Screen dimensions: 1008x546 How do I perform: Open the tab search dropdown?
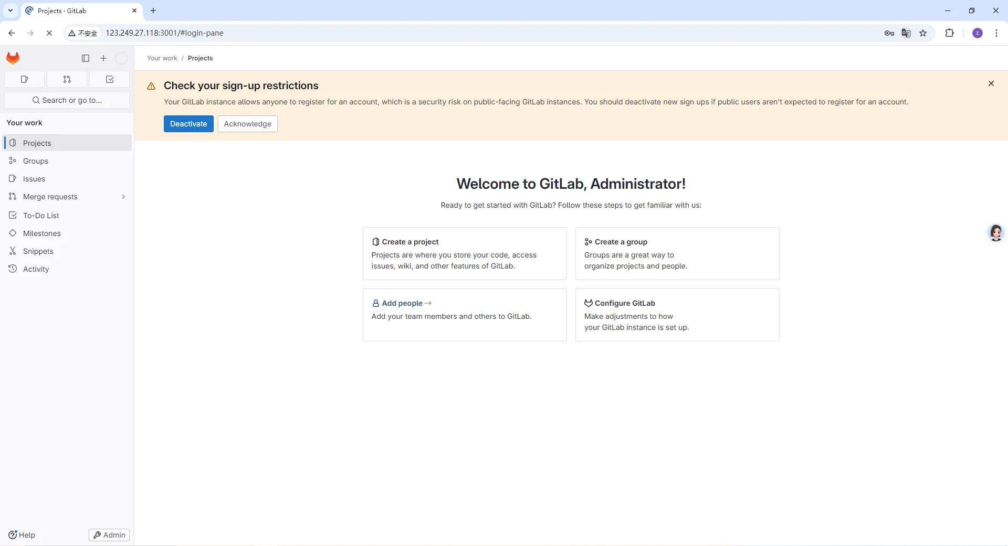tap(10, 10)
